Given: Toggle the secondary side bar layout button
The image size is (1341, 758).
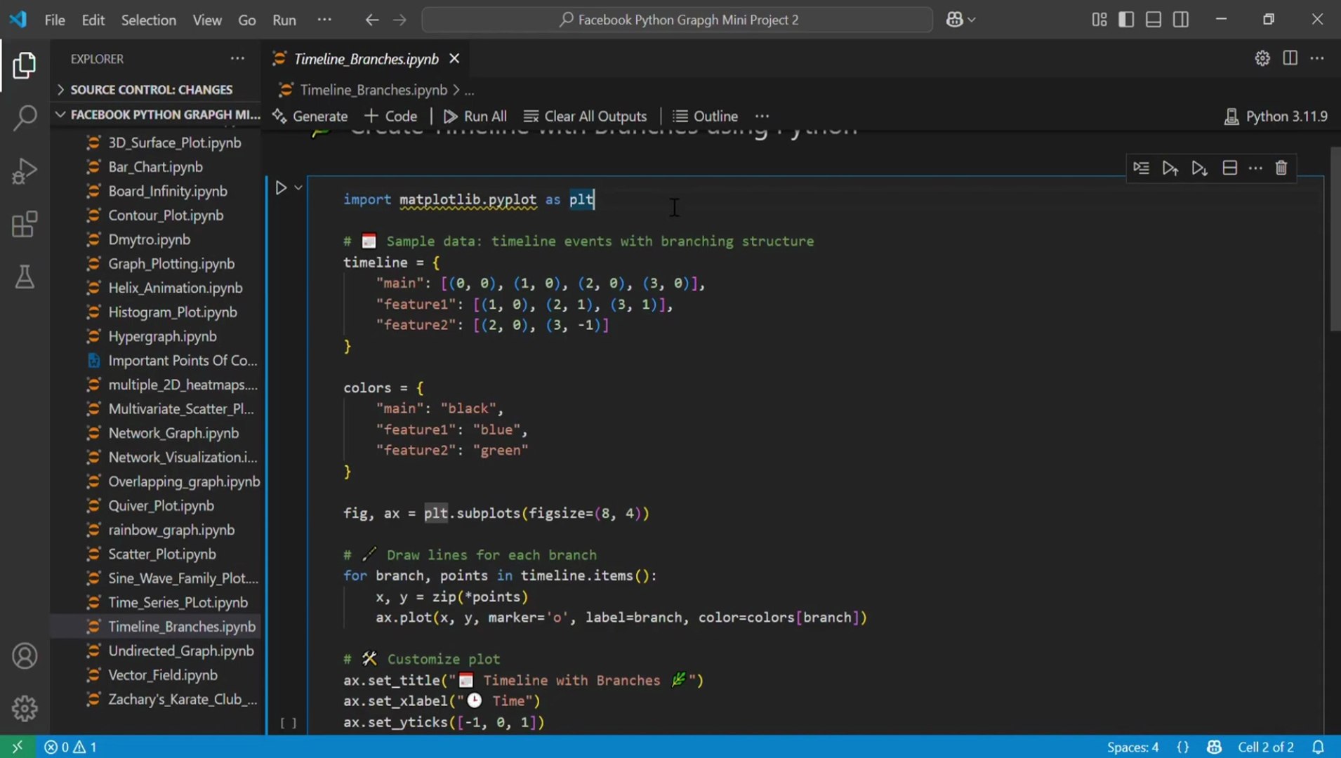Looking at the screenshot, I should 1181,20.
